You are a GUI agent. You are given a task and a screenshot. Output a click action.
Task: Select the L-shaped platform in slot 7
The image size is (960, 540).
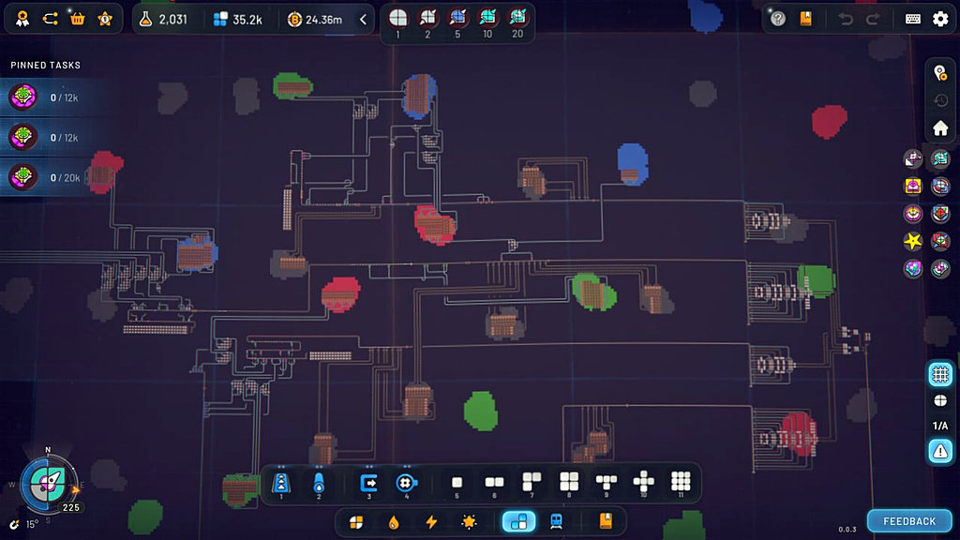click(532, 483)
